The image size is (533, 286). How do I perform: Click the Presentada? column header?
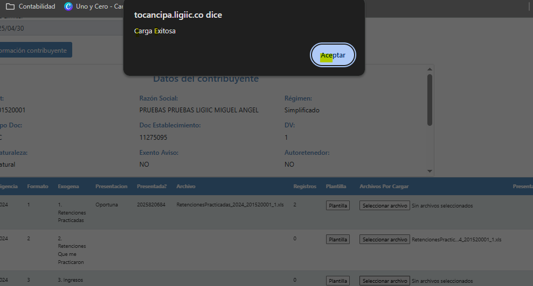pyautogui.click(x=152, y=186)
